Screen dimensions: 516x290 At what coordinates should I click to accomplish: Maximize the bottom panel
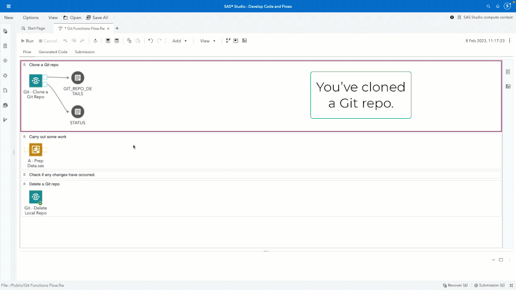(501, 260)
